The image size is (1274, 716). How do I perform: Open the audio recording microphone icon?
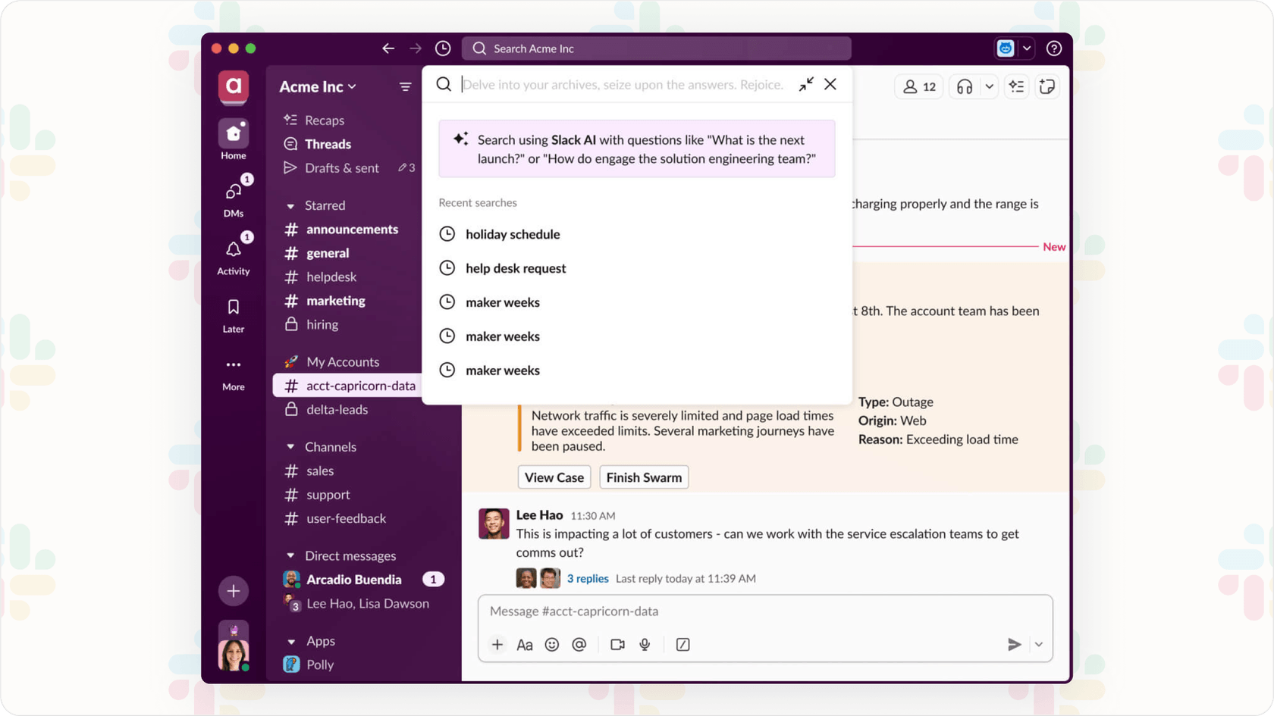coord(645,645)
